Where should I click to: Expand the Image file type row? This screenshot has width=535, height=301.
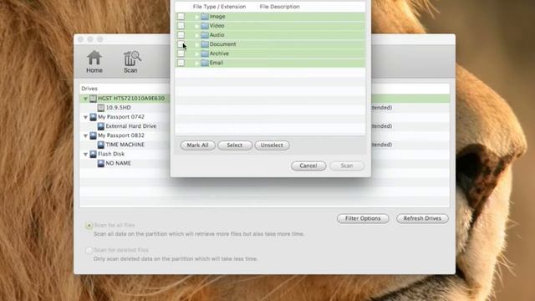tap(196, 17)
